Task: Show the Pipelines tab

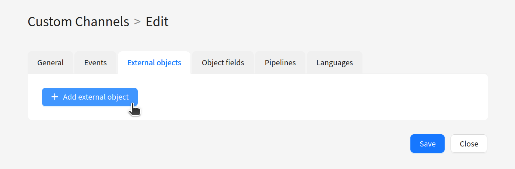Action: 280,63
